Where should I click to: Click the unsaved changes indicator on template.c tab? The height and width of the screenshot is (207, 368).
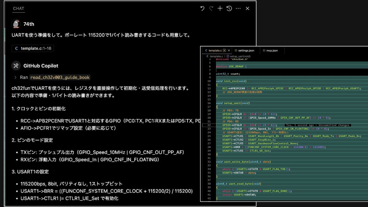click(224, 51)
